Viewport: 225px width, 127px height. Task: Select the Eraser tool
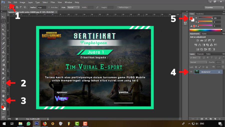pyautogui.click(x=3, y=60)
